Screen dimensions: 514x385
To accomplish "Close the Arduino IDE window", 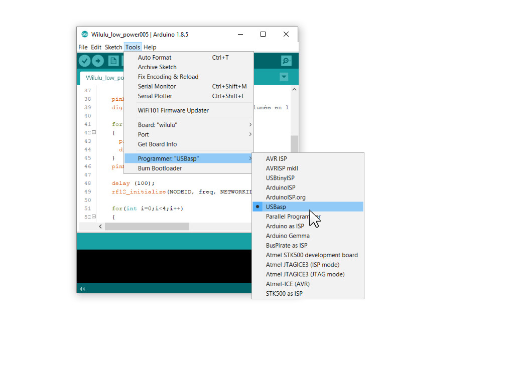I will pos(286,34).
